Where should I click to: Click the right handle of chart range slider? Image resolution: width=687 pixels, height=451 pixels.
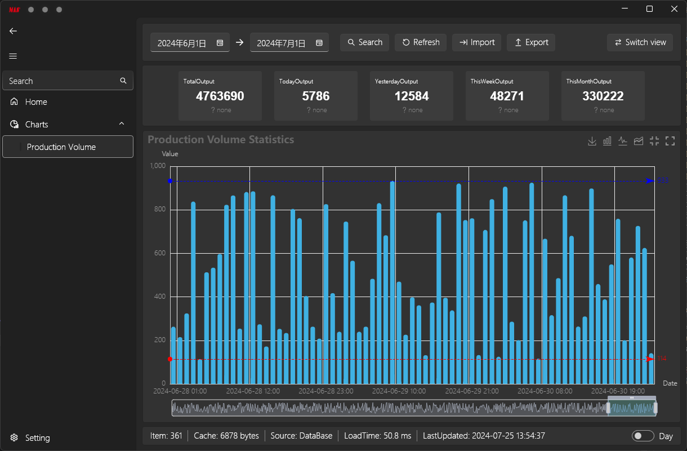click(x=656, y=408)
